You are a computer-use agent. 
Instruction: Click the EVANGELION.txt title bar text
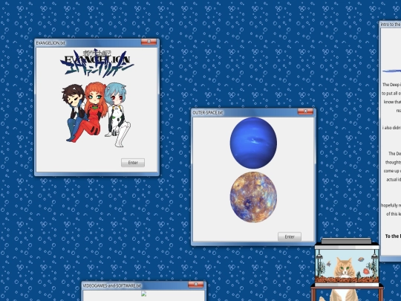pyautogui.click(x=50, y=43)
